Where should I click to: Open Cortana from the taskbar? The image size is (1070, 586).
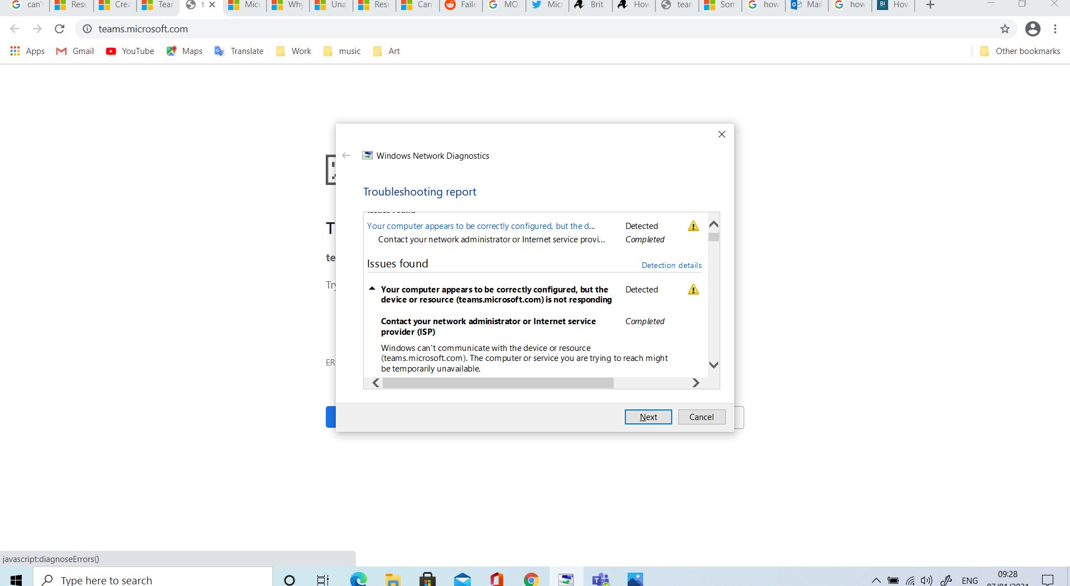tap(289, 579)
